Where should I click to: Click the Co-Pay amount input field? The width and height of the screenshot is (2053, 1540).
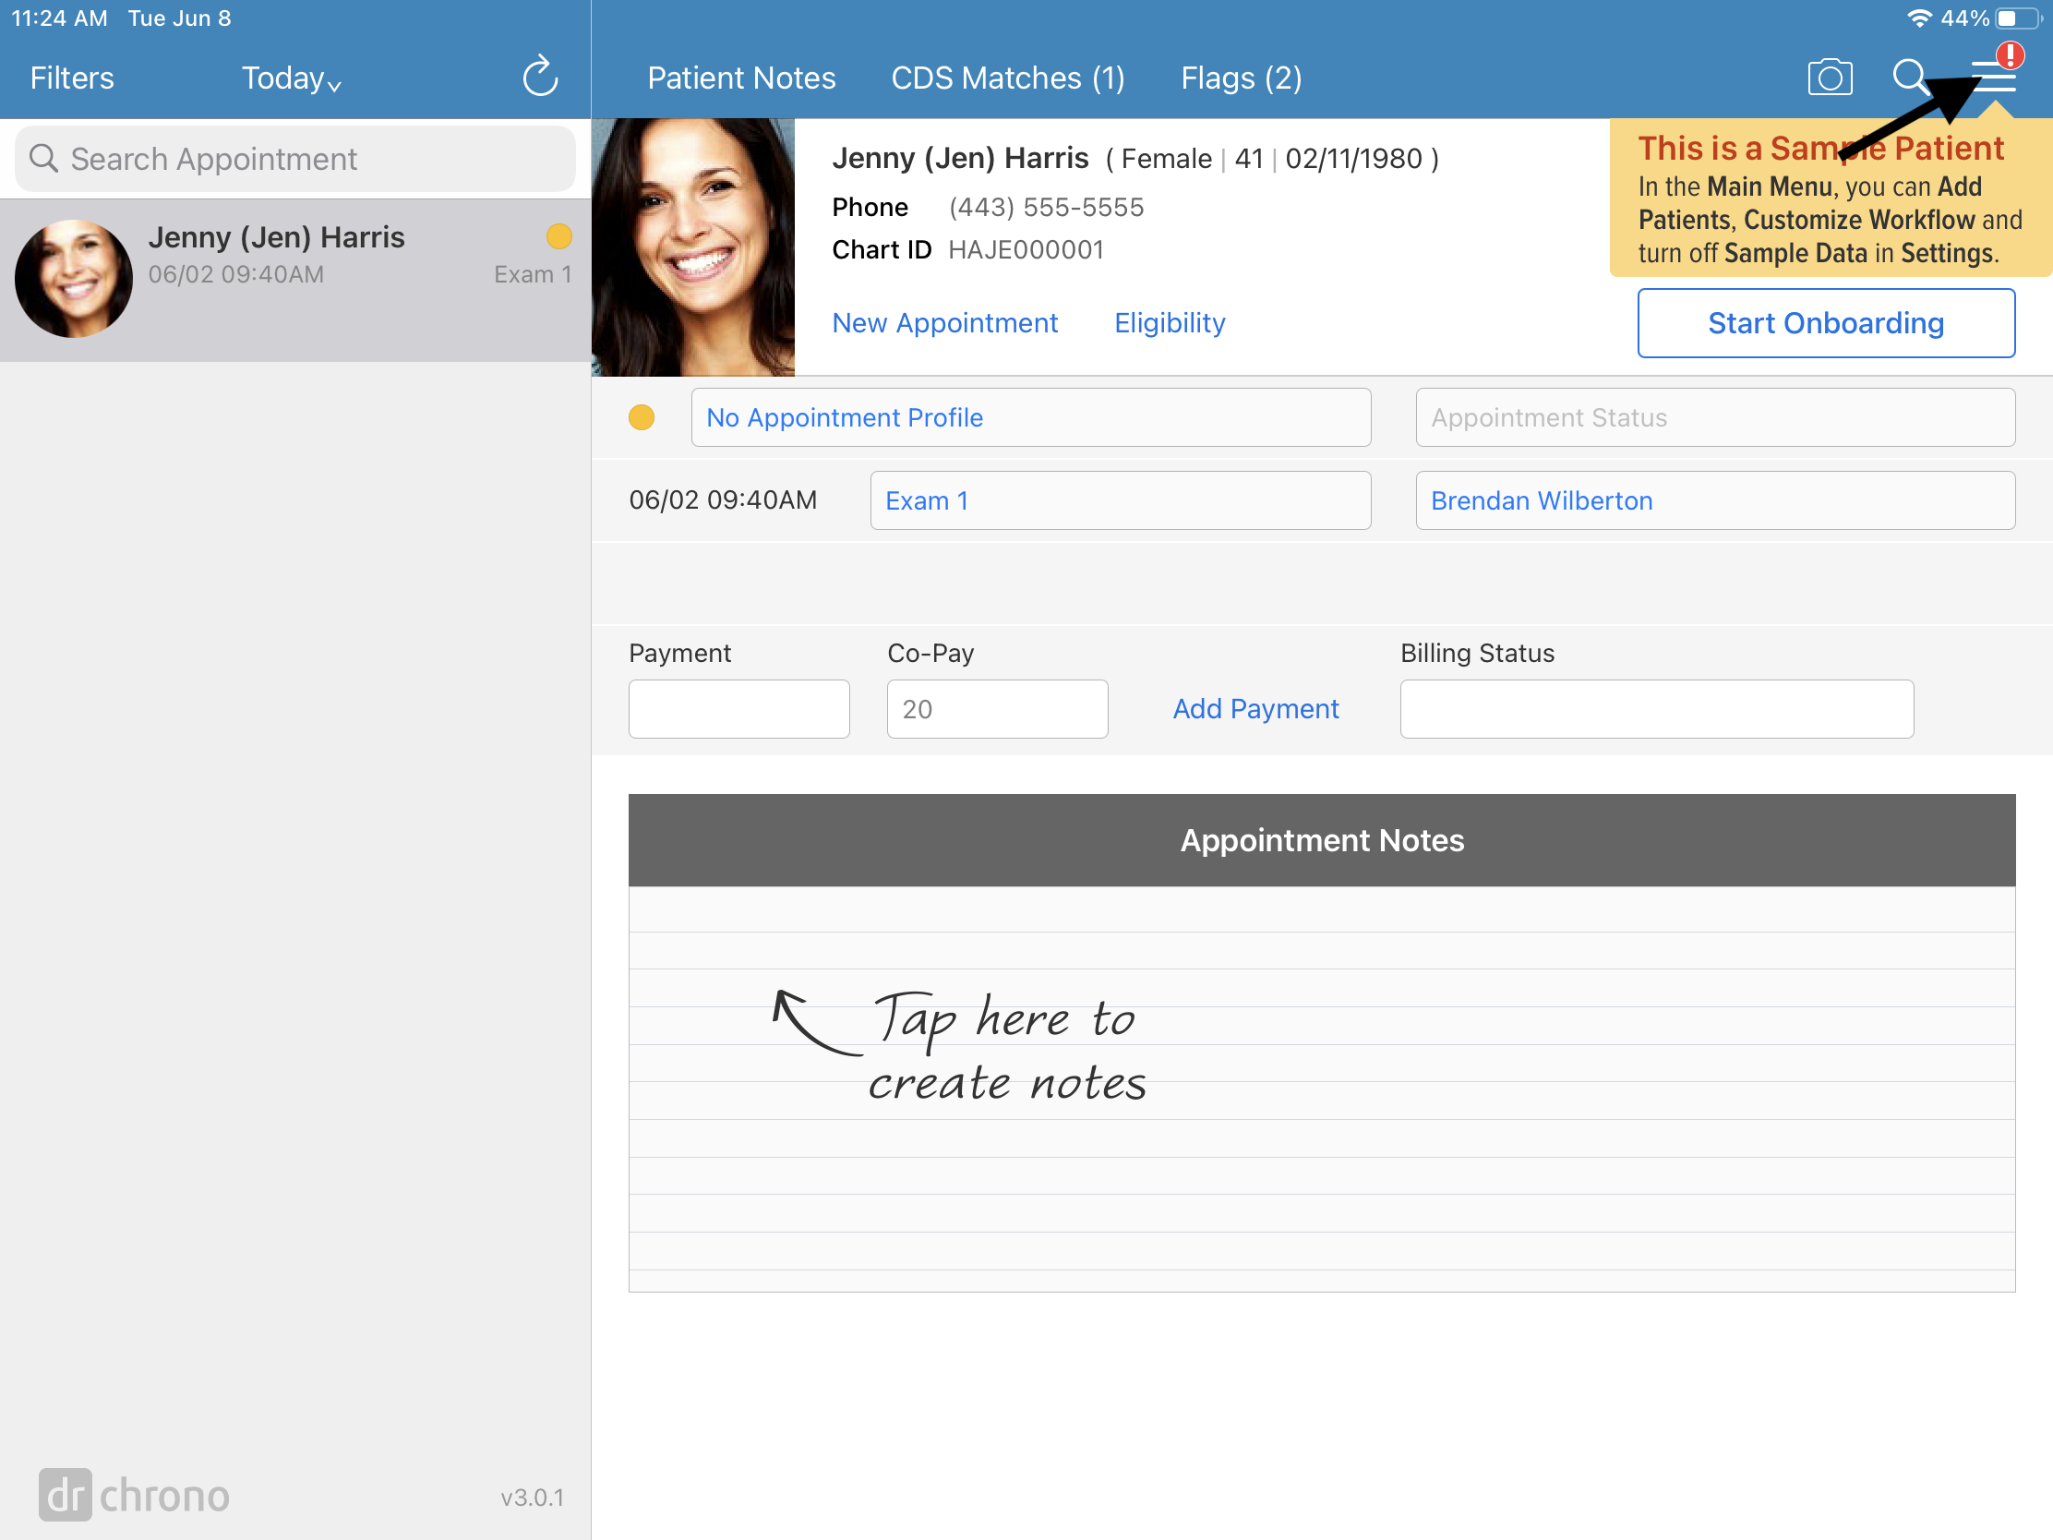(x=997, y=710)
